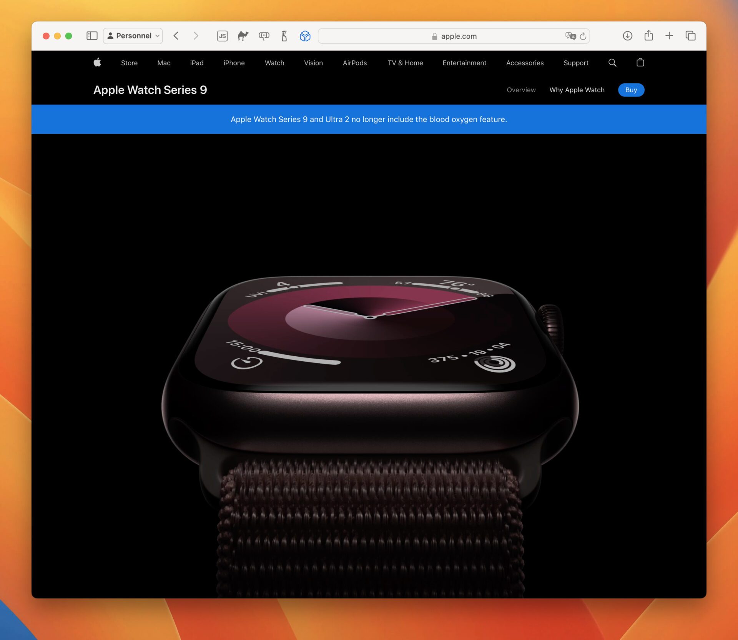
Task: Open the AirPods menu item
Action: point(355,63)
